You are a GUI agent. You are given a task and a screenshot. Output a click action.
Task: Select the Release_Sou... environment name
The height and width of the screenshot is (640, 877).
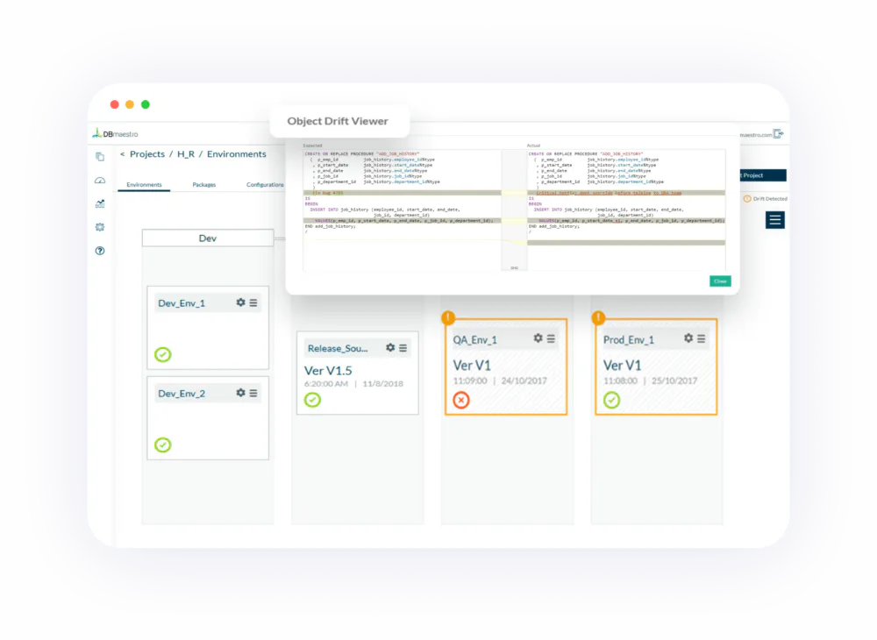(x=338, y=348)
